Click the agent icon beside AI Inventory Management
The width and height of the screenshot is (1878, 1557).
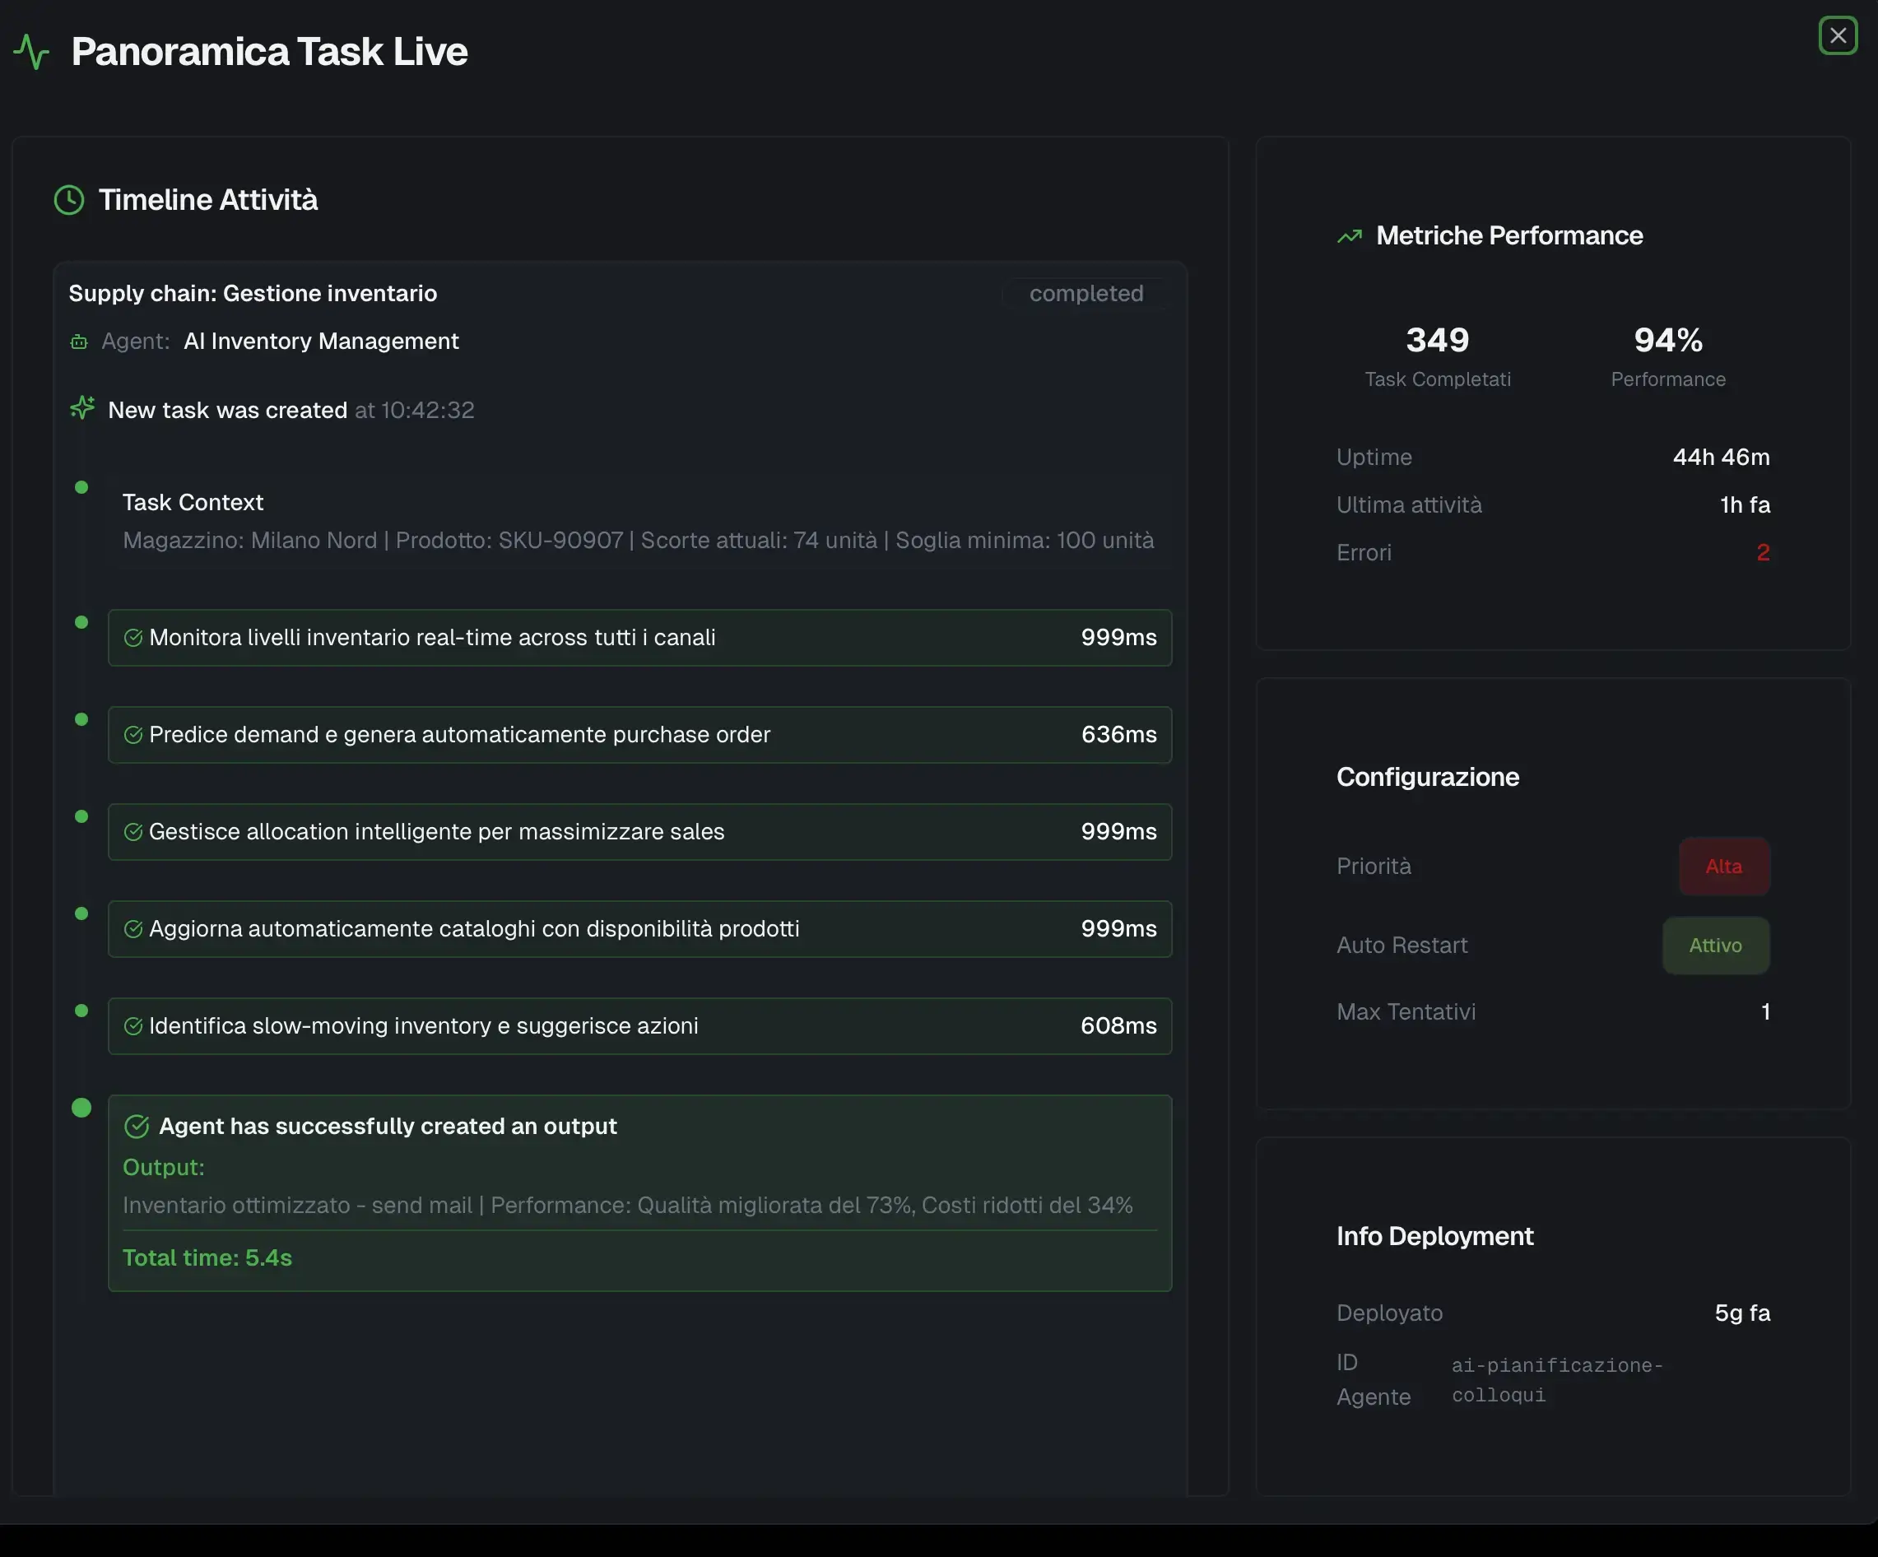(79, 342)
